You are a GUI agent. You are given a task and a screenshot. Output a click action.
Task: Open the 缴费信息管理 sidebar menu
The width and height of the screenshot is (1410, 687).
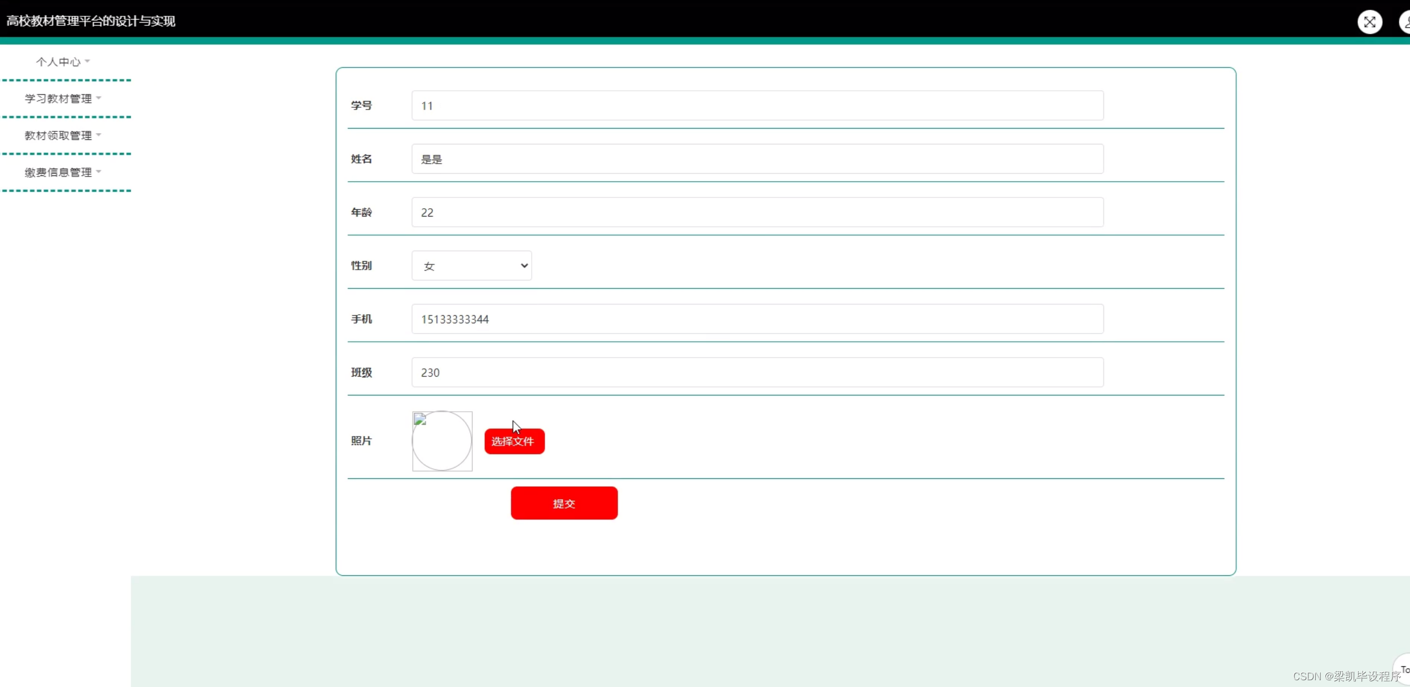tap(58, 172)
